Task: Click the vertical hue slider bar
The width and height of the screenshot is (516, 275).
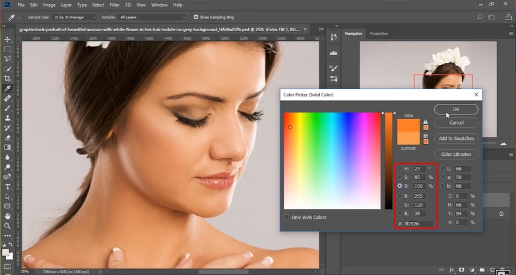Action: pos(388,161)
